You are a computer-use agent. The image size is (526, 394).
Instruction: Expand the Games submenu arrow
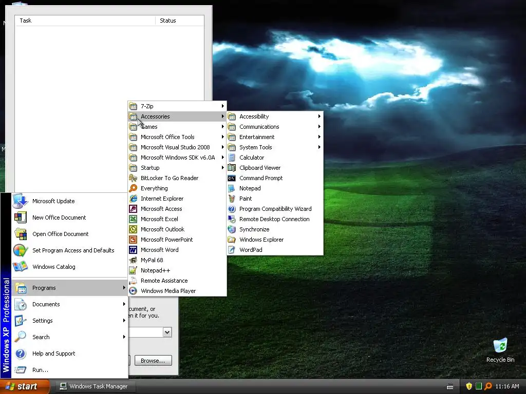pyautogui.click(x=223, y=127)
